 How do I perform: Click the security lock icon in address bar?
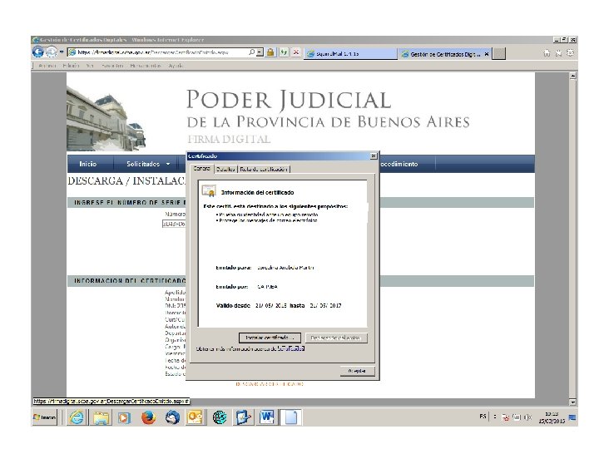[x=270, y=52]
